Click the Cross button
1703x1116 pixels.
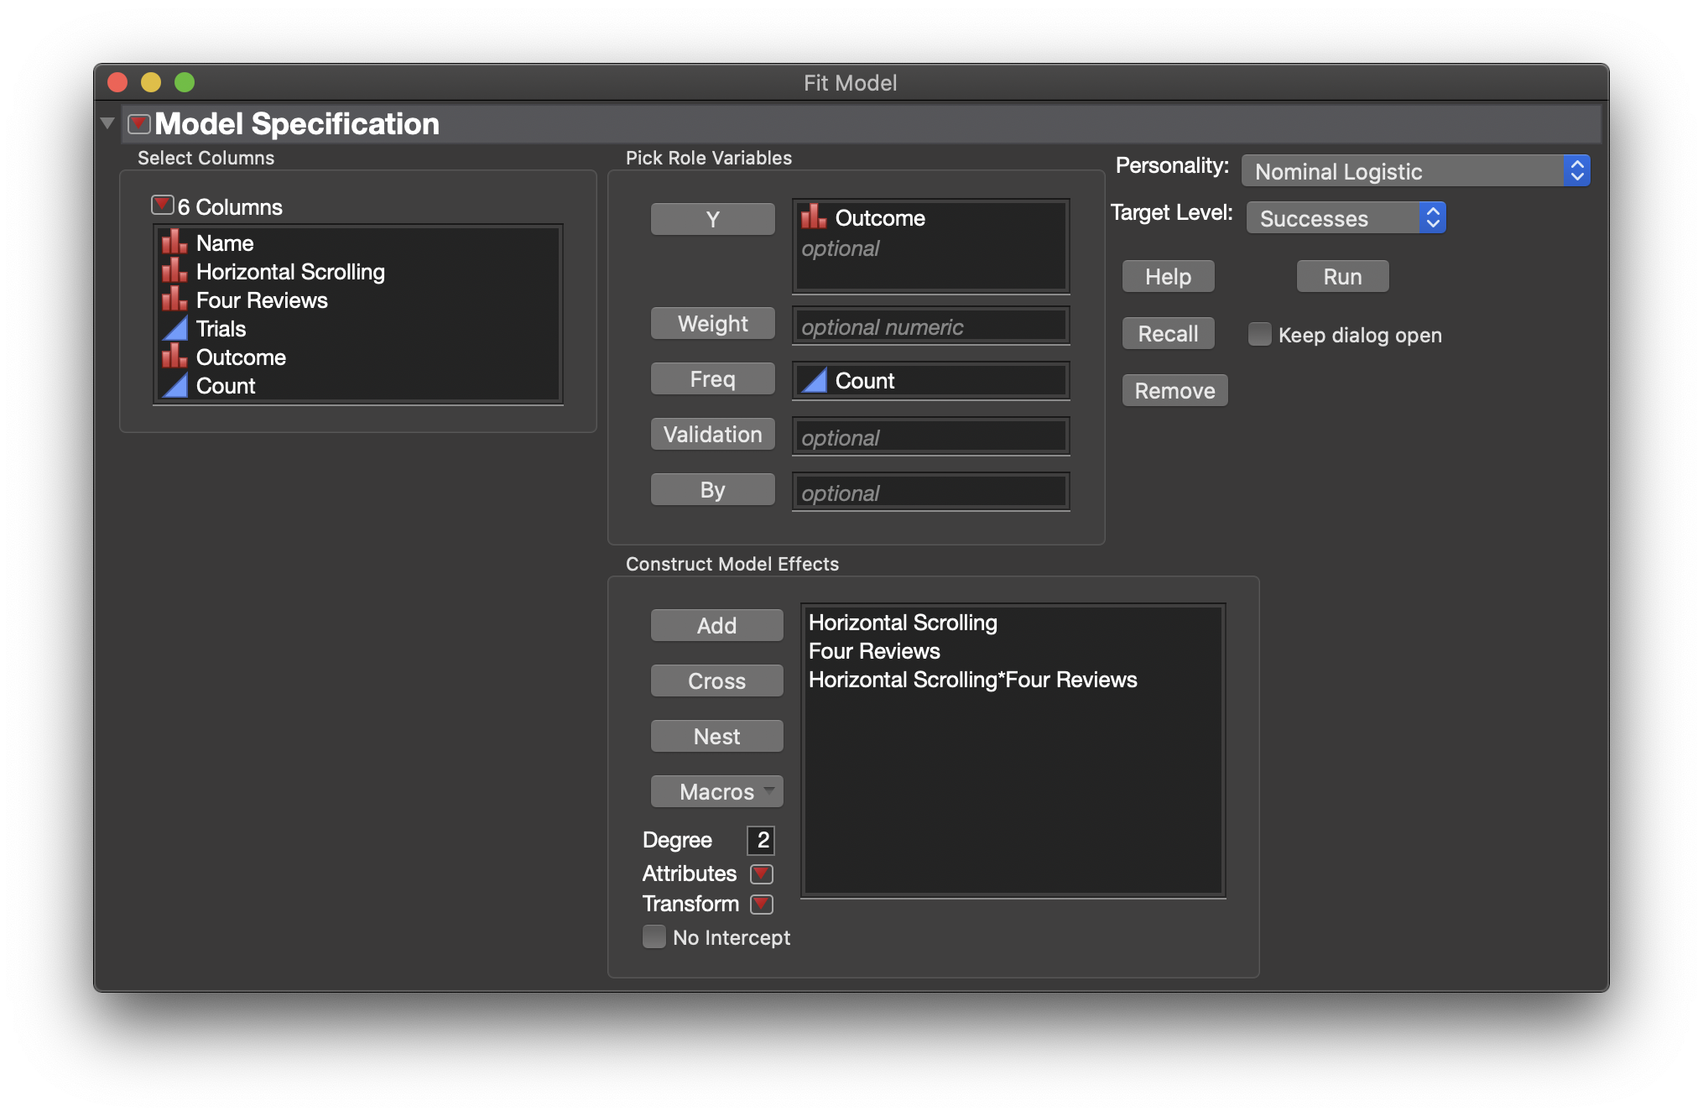(716, 681)
